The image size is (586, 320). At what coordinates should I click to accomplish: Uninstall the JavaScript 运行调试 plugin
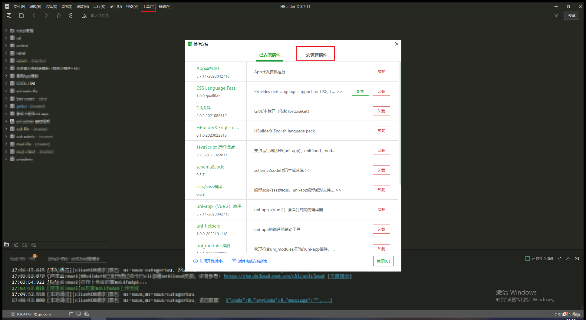tap(381, 151)
